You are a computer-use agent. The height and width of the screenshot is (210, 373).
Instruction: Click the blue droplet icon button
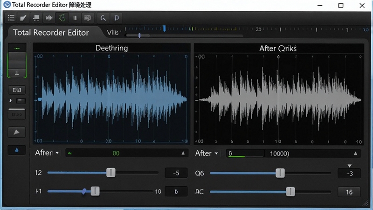(x=17, y=150)
